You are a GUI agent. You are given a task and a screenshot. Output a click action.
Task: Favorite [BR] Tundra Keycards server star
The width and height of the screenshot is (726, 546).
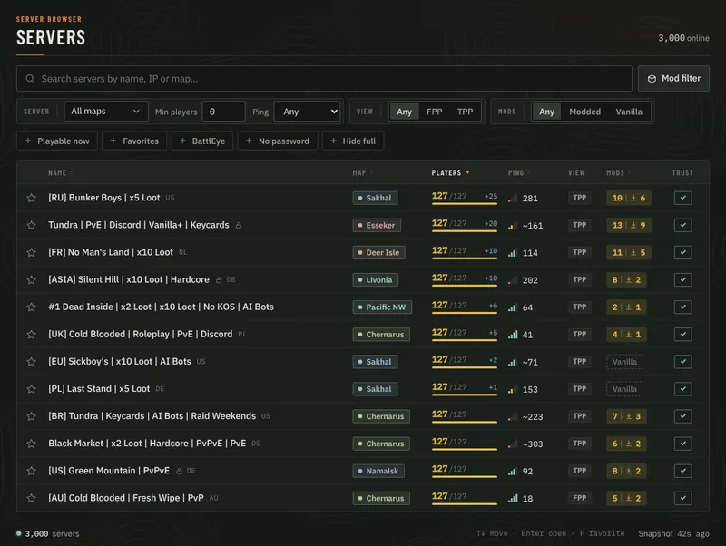tap(31, 416)
